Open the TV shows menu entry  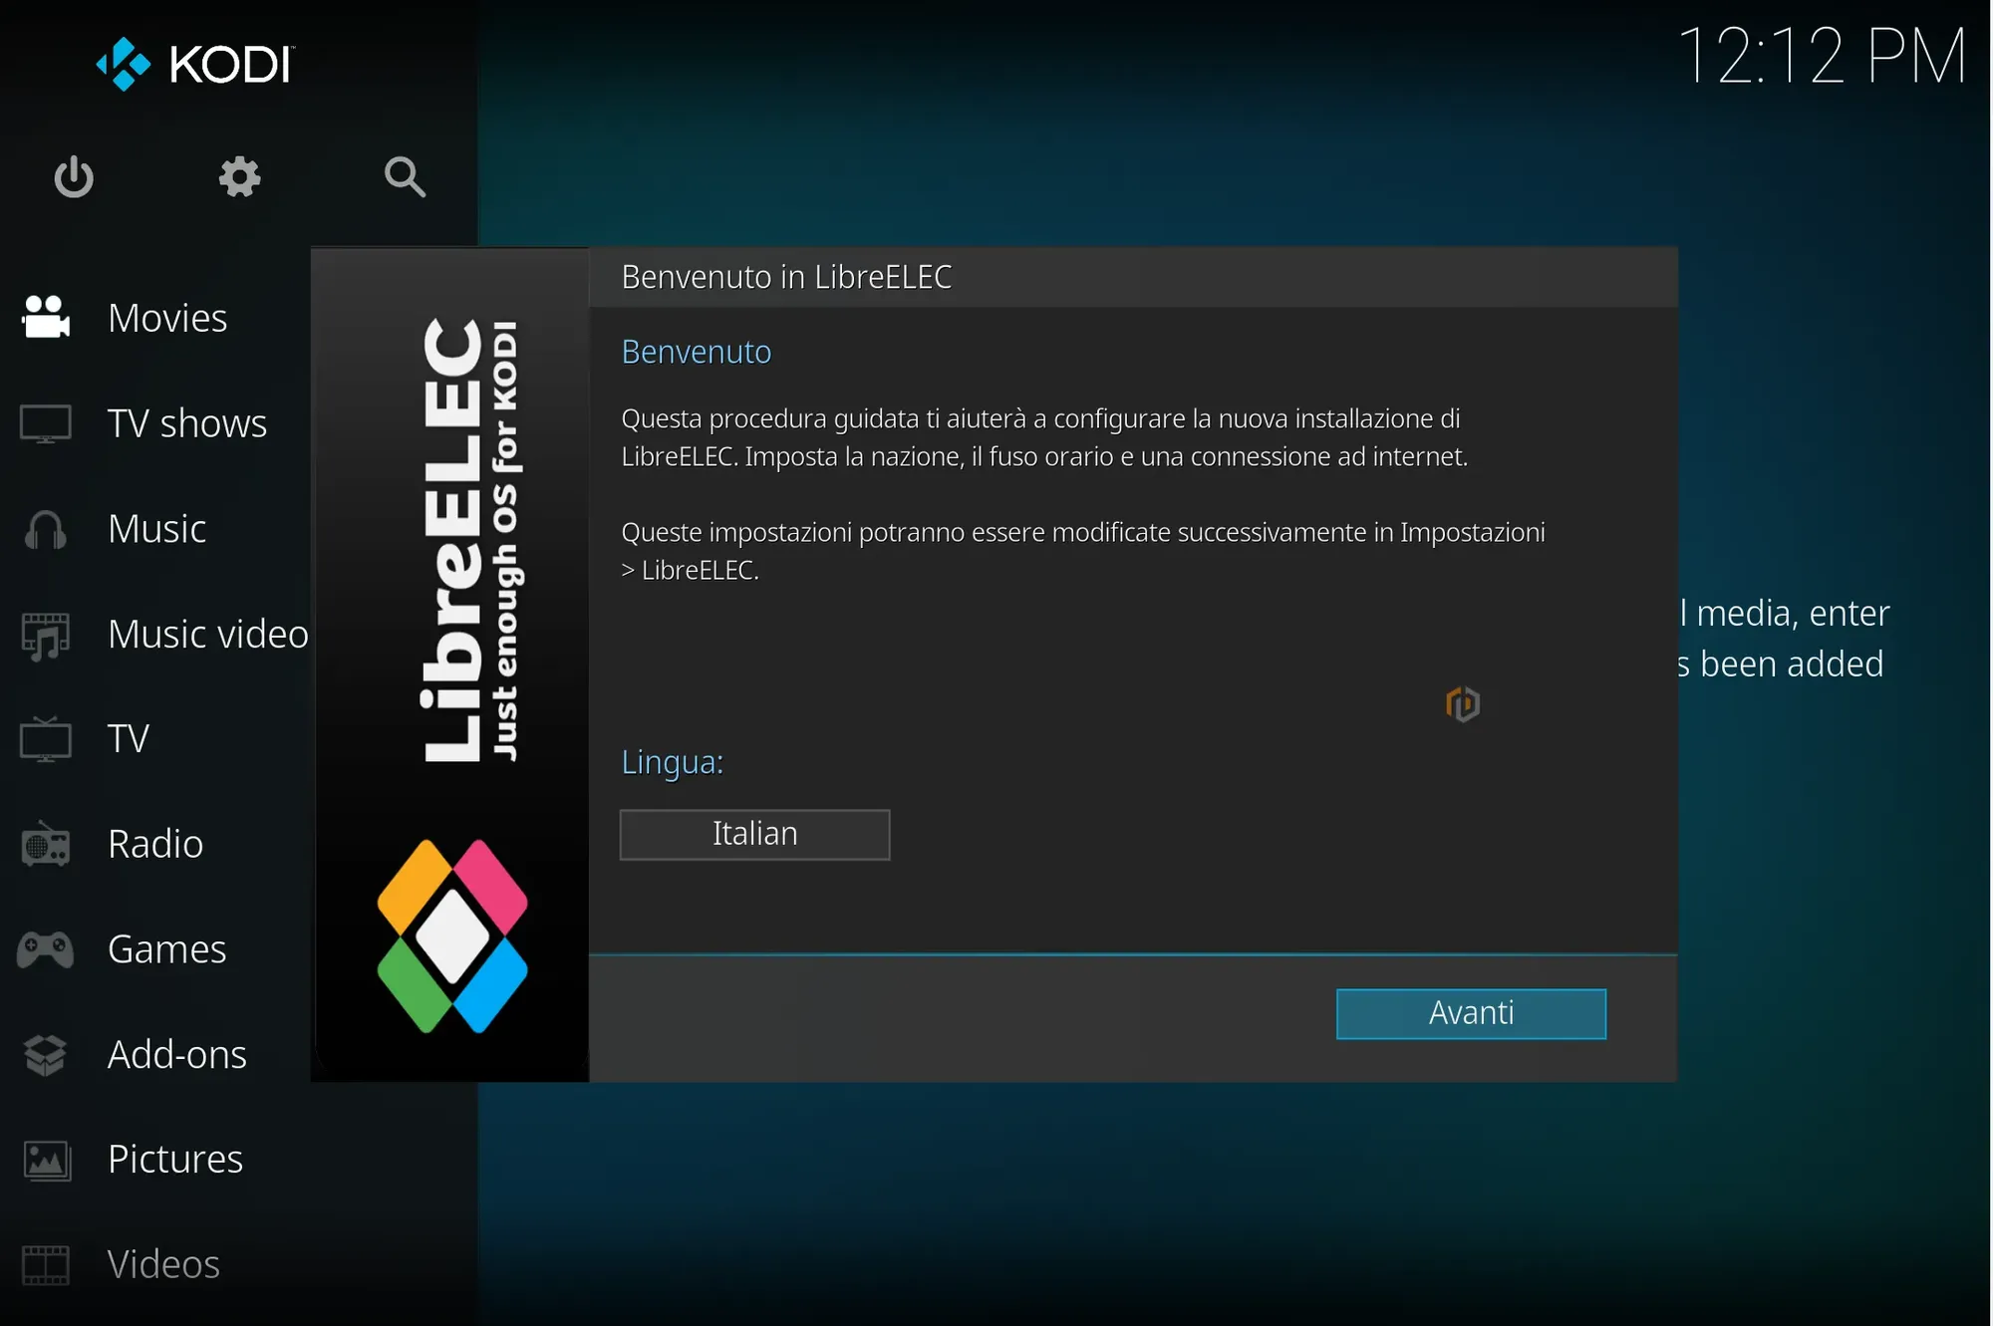187,423
